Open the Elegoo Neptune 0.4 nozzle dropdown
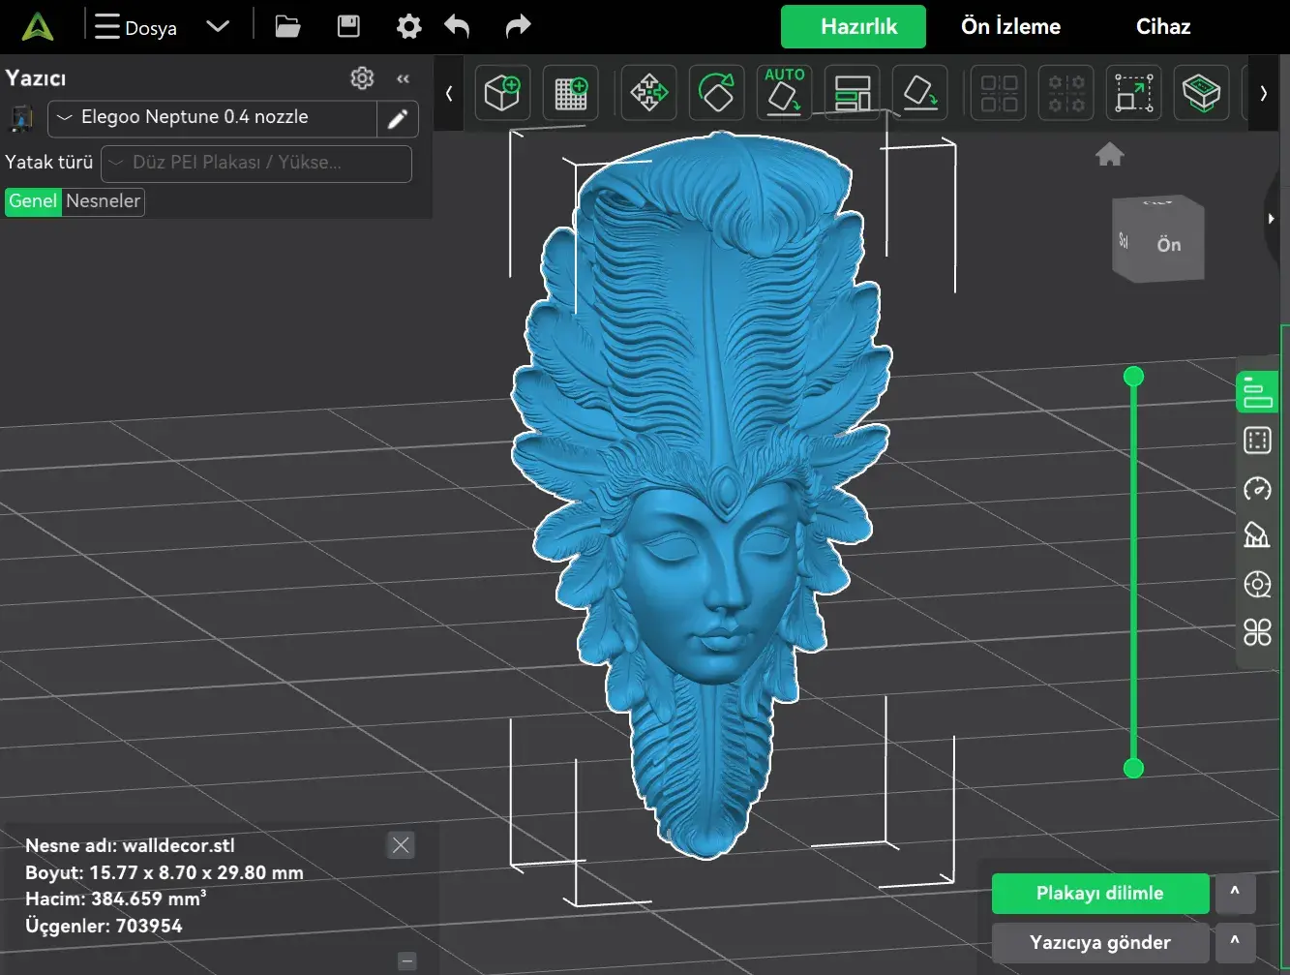 (x=212, y=118)
